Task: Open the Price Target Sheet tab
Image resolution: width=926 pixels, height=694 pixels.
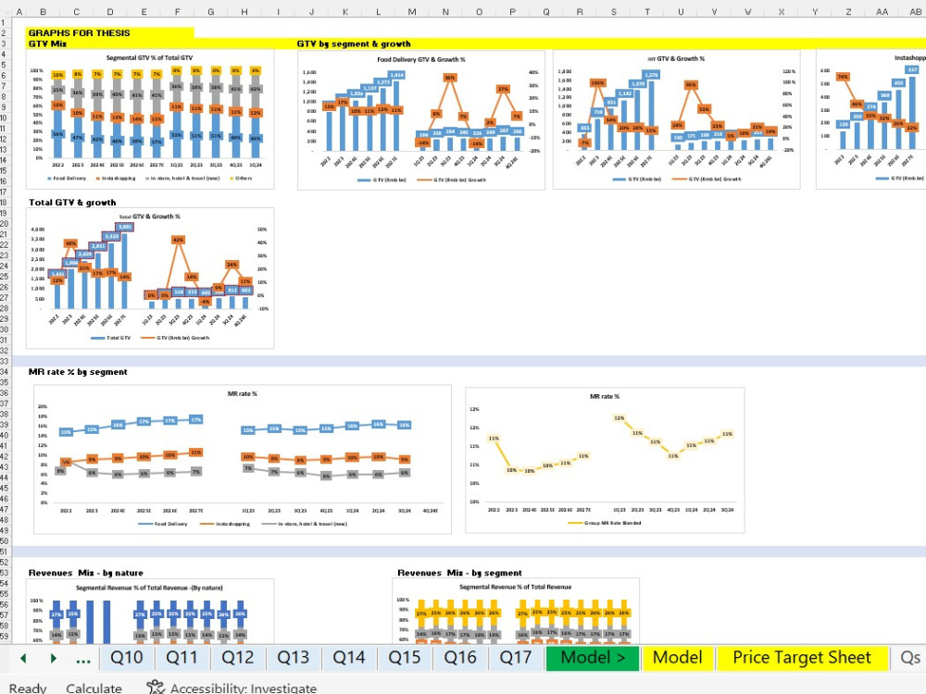Action: click(x=801, y=657)
